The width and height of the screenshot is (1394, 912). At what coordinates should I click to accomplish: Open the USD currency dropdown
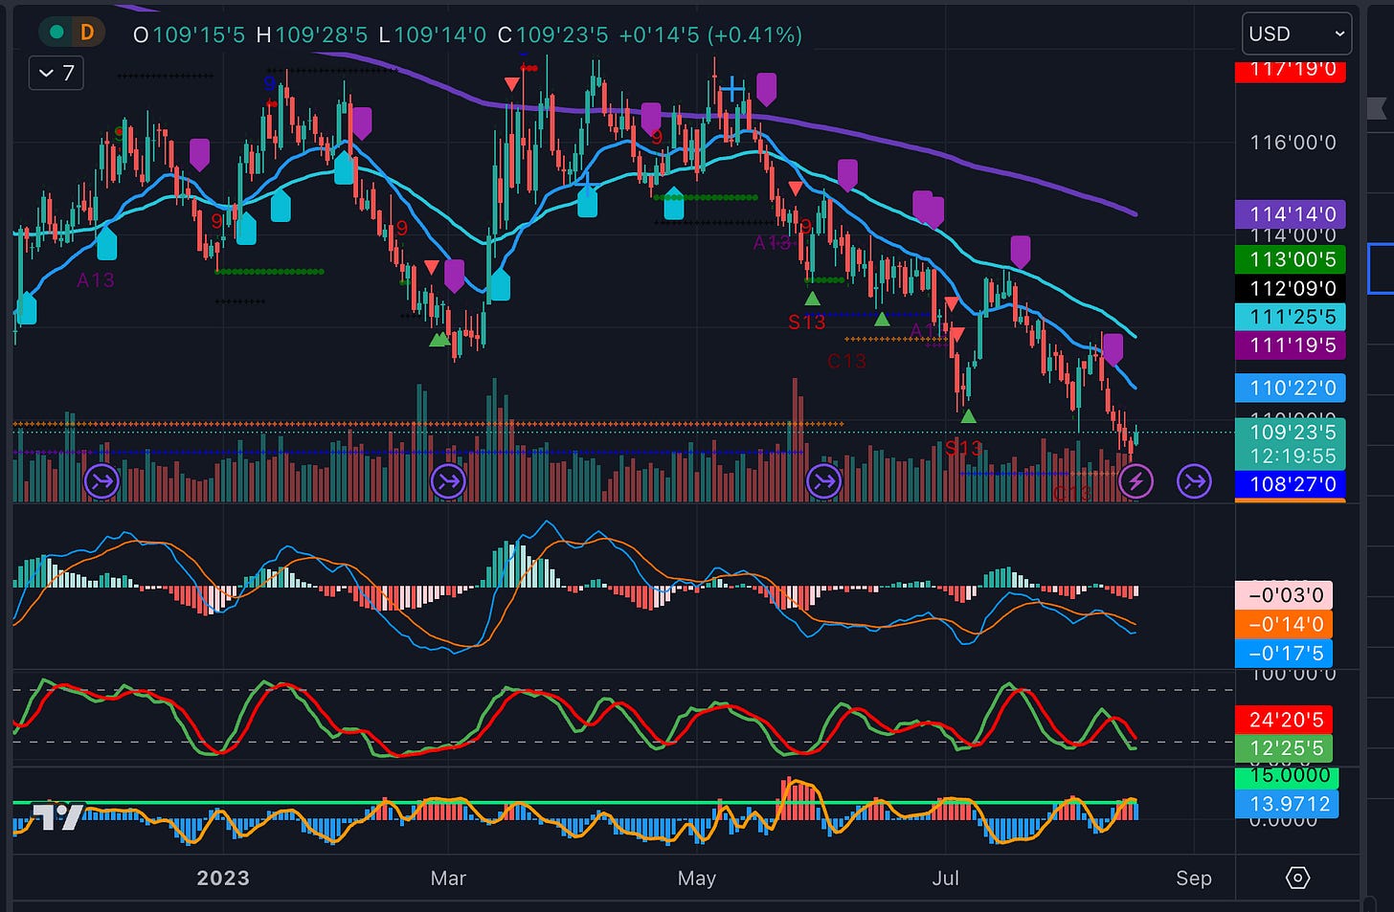click(1296, 34)
